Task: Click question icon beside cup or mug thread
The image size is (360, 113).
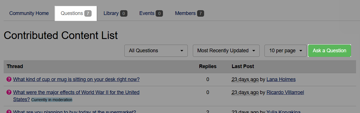Action: click(x=9, y=80)
